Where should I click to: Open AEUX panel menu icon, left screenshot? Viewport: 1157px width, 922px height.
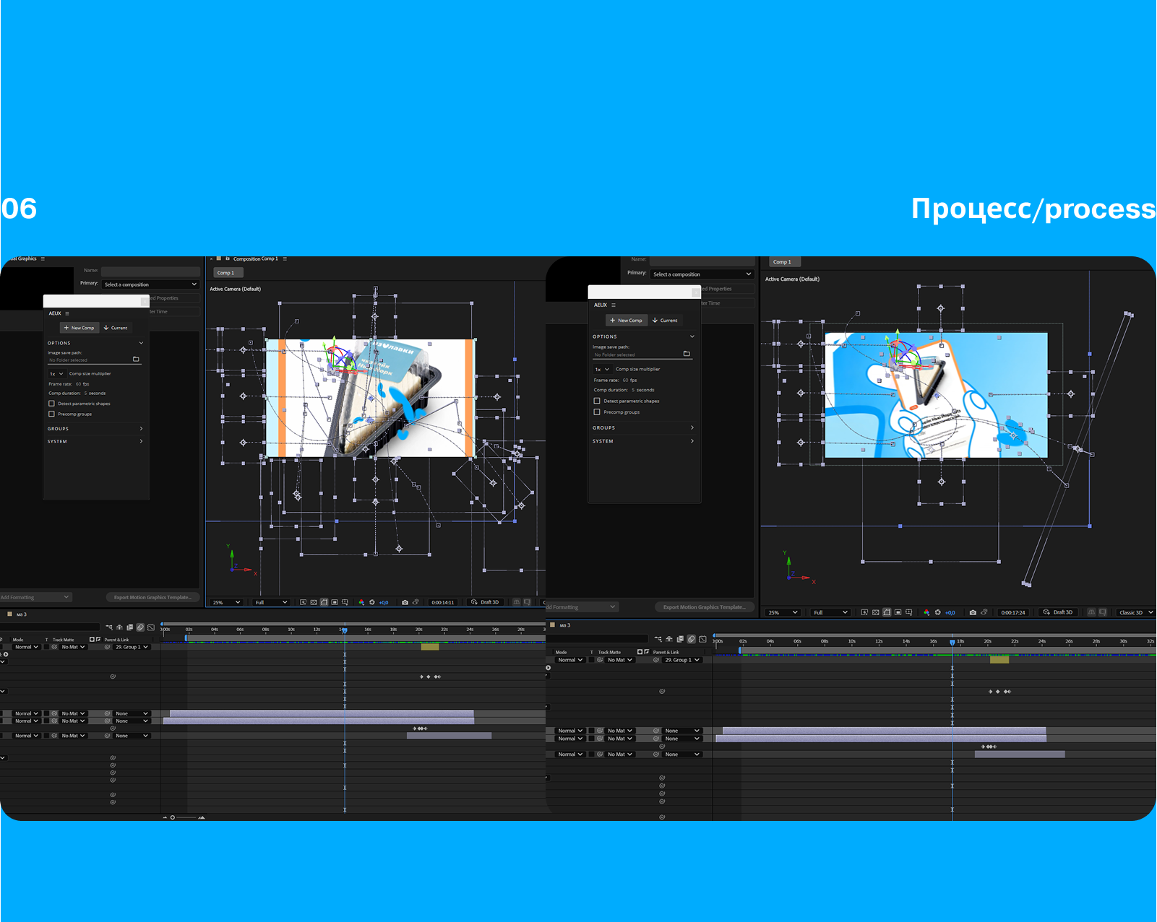click(67, 313)
